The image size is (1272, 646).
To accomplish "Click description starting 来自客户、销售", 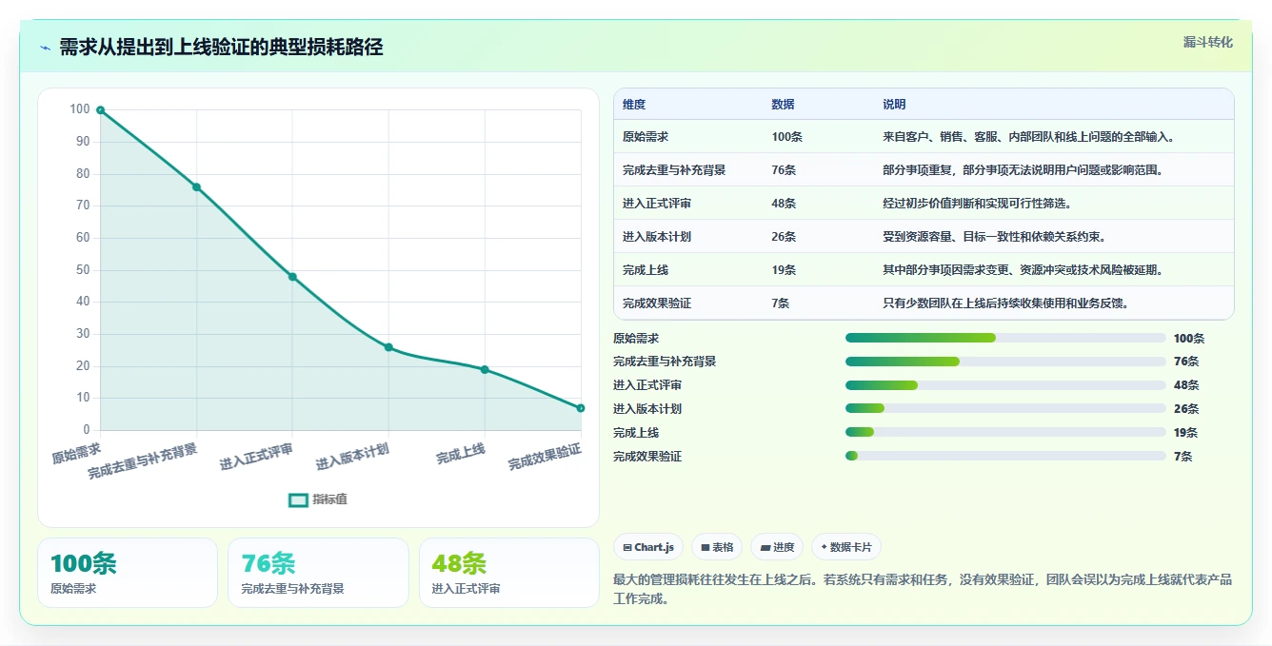I will pyautogui.click(x=1028, y=137).
